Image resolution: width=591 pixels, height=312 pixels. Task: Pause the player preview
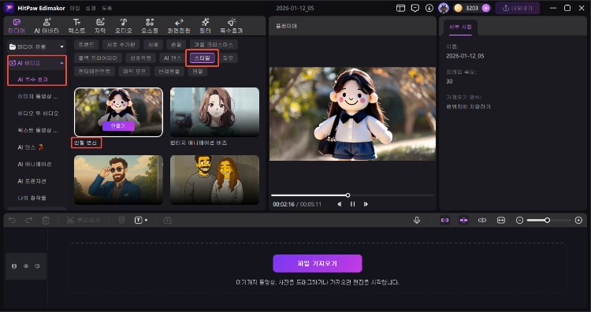pos(353,204)
